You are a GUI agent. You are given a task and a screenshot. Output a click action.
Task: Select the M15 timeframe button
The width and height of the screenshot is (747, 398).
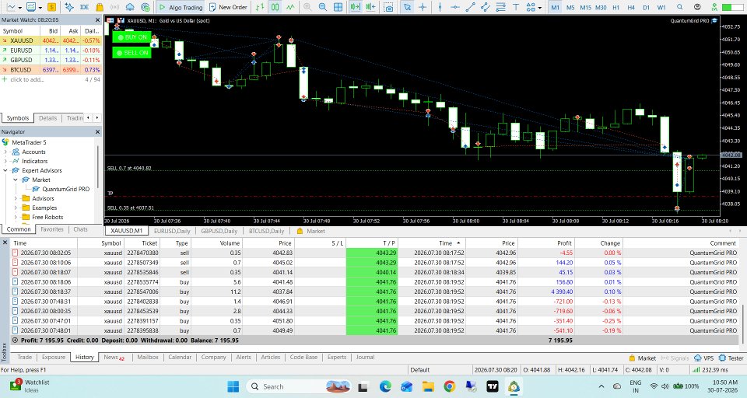click(x=585, y=7)
